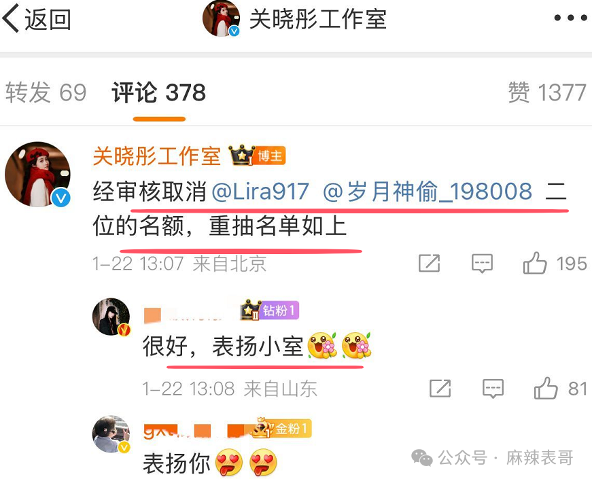Tap the 返回 back arrow
This screenshot has width=592, height=481.
coord(36,18)
